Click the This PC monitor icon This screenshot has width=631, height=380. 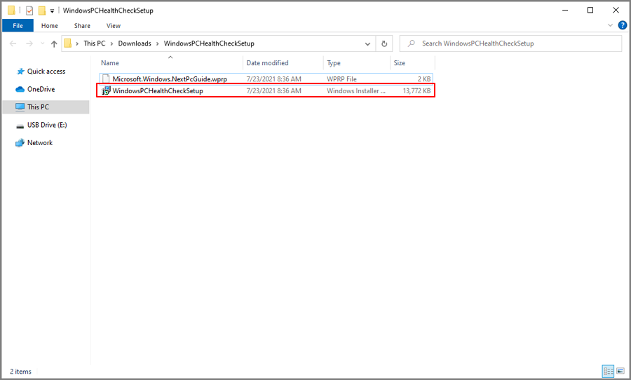pyautogui.click(x=20, y=107)
